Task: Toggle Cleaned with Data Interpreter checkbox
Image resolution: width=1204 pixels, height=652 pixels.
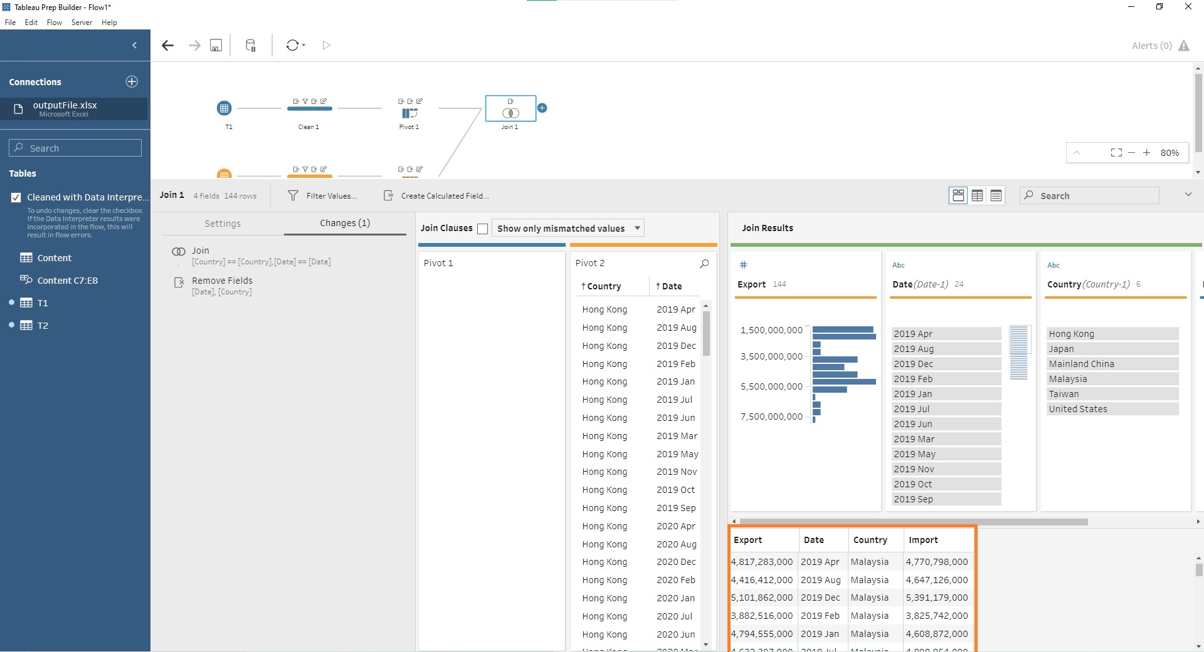Action: pyautogui.click(x=16, y=197)
